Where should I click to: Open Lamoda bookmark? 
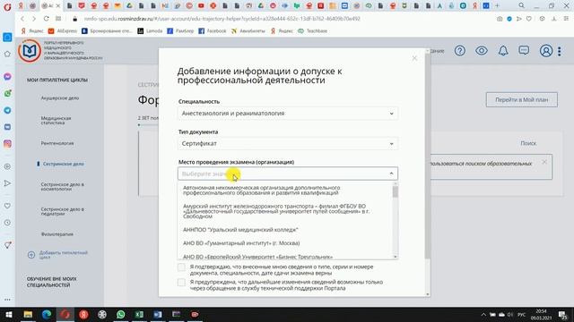150,31
